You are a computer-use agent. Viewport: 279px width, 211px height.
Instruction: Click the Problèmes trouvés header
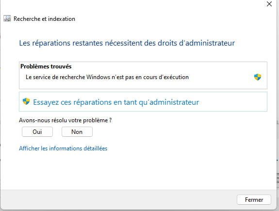point(46,66)
